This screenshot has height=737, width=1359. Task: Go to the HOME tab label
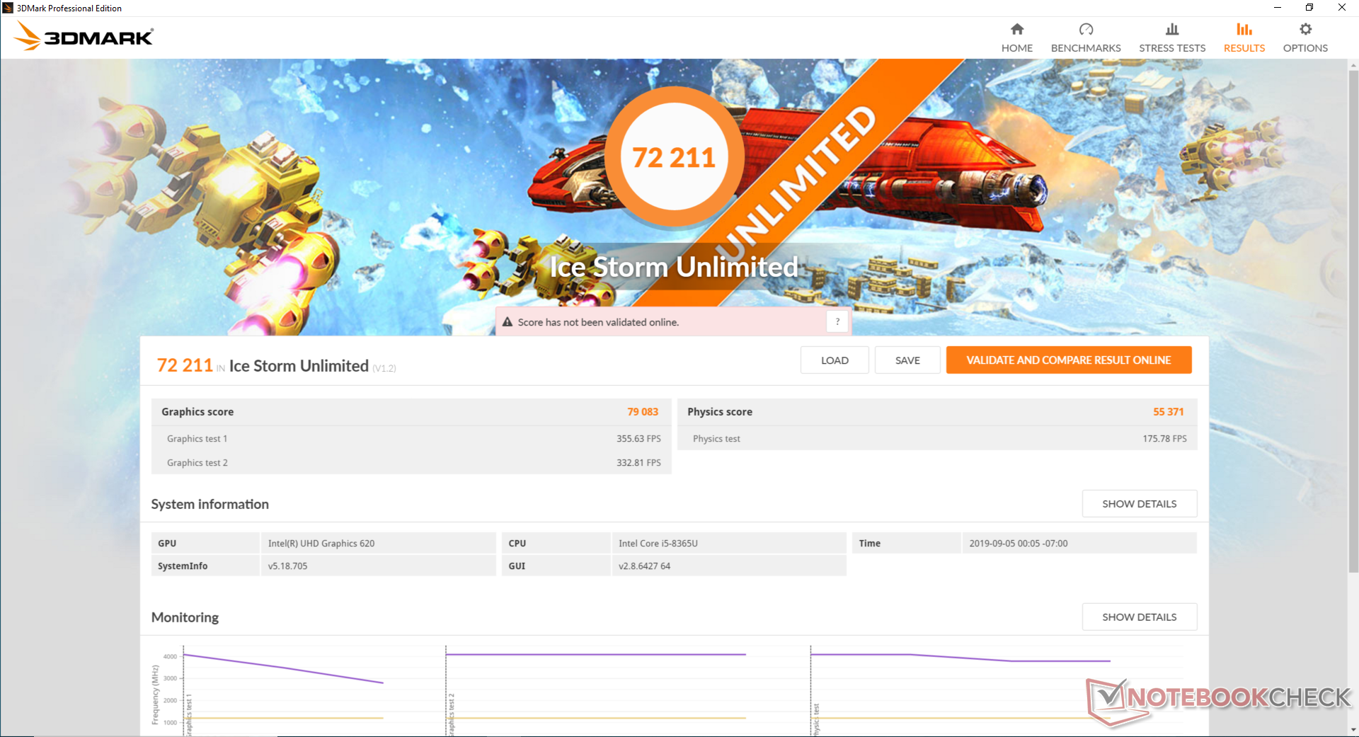tap(1016, 48)
